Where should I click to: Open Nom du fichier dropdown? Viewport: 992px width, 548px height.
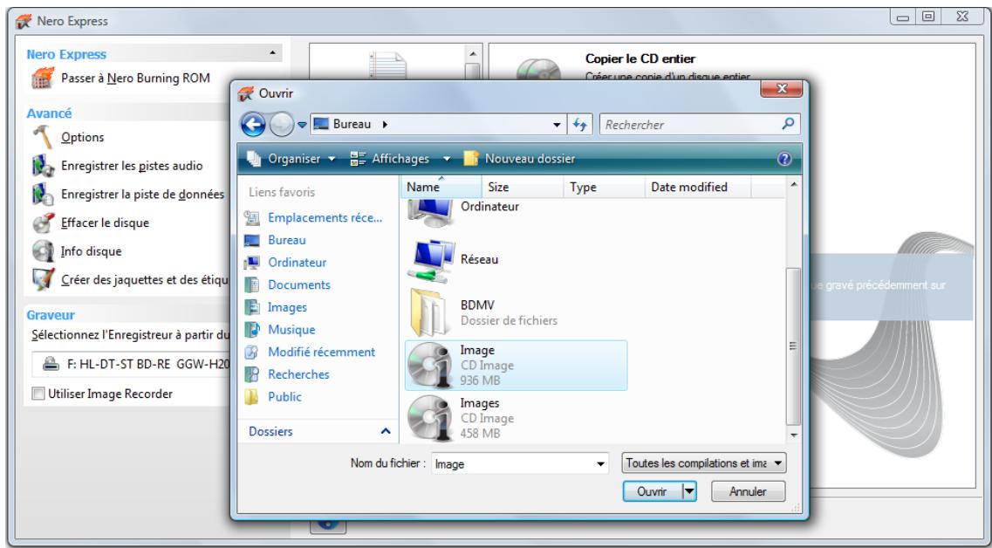(600, 464)
